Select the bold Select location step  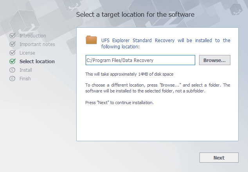click(x=37, y=61)
